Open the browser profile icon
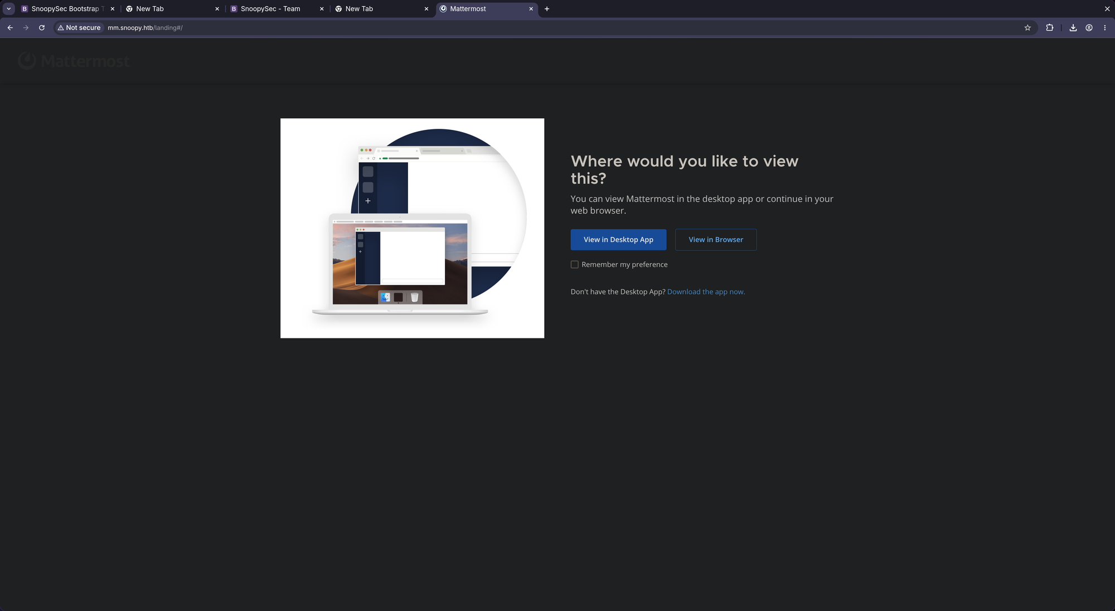 coord(1089,28)
